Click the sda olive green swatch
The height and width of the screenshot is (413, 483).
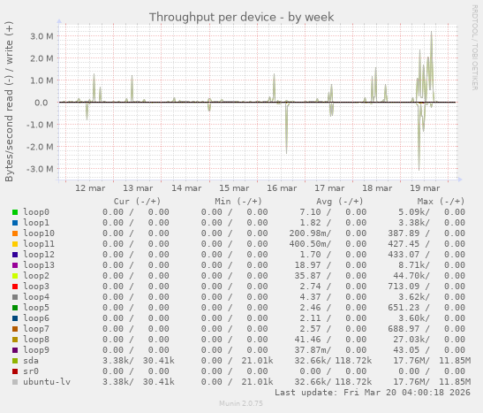[x=15, y=361]
